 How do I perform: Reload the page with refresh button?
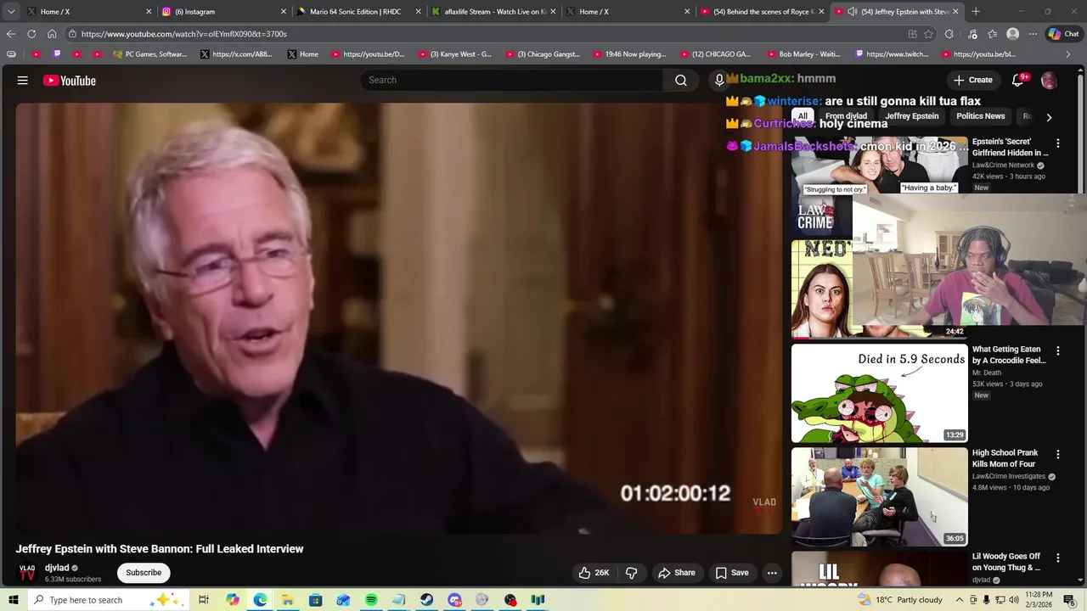click(x=31, y=34)
